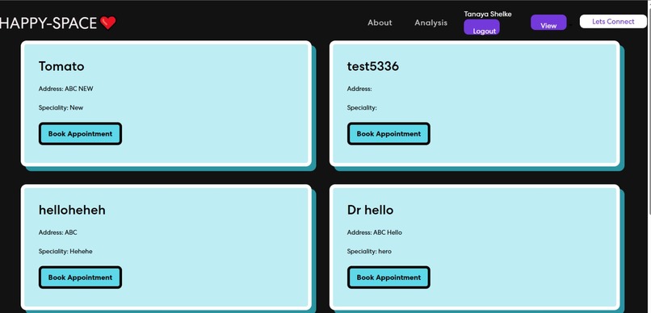
Task: Book Appointment with Tomato
Action: 80,134
